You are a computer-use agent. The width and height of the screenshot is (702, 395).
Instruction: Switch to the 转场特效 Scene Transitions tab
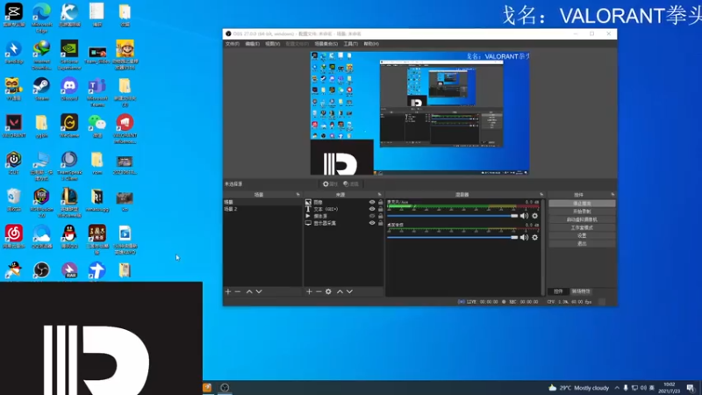coord(581,291)
